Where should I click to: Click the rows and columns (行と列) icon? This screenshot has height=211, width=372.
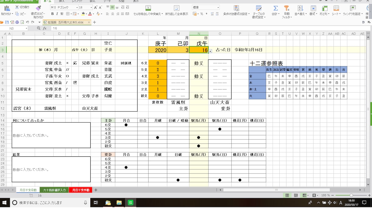point(324,8)
